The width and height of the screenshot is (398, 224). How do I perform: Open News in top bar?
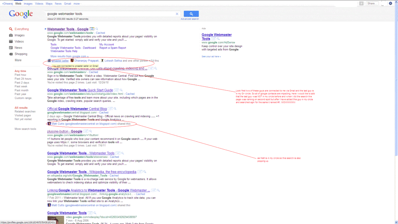58,3
